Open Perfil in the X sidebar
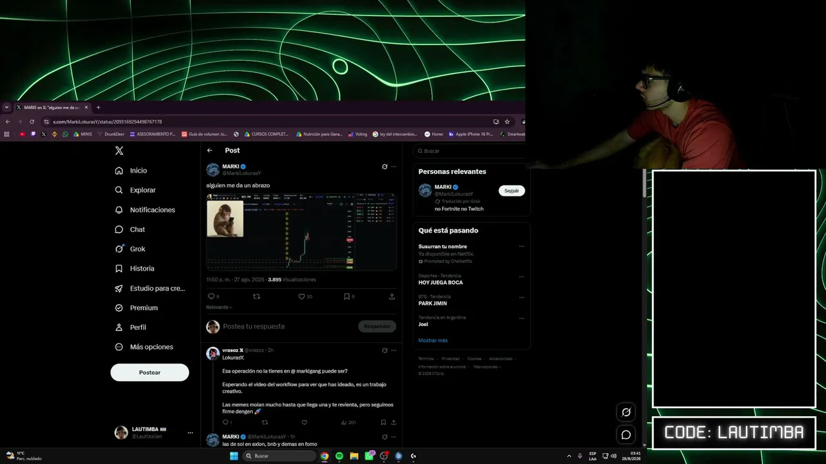Image resolution: width=826 pixels, height=464 pixels. (130, 327)
